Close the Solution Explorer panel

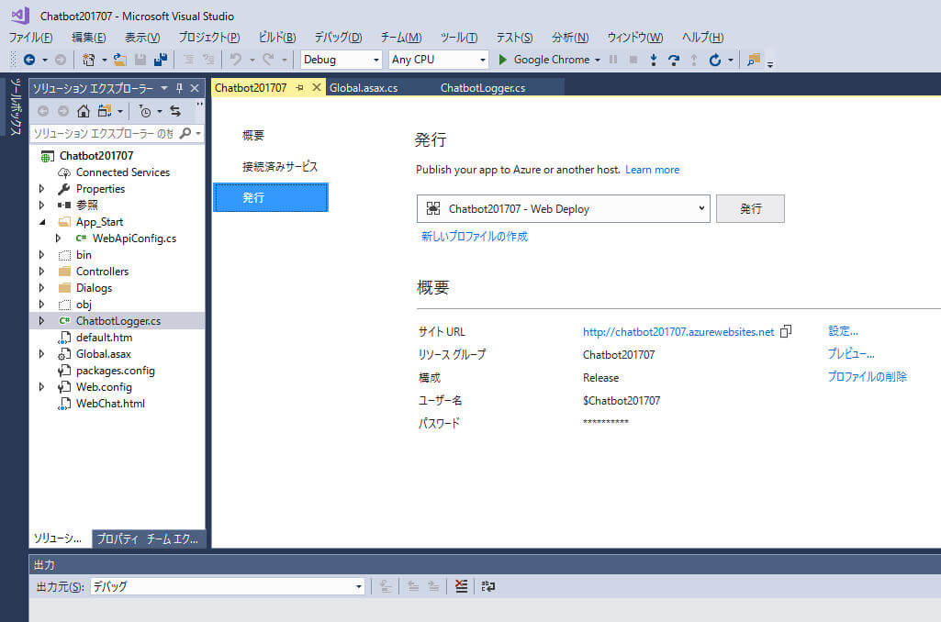tap(195, 88)
